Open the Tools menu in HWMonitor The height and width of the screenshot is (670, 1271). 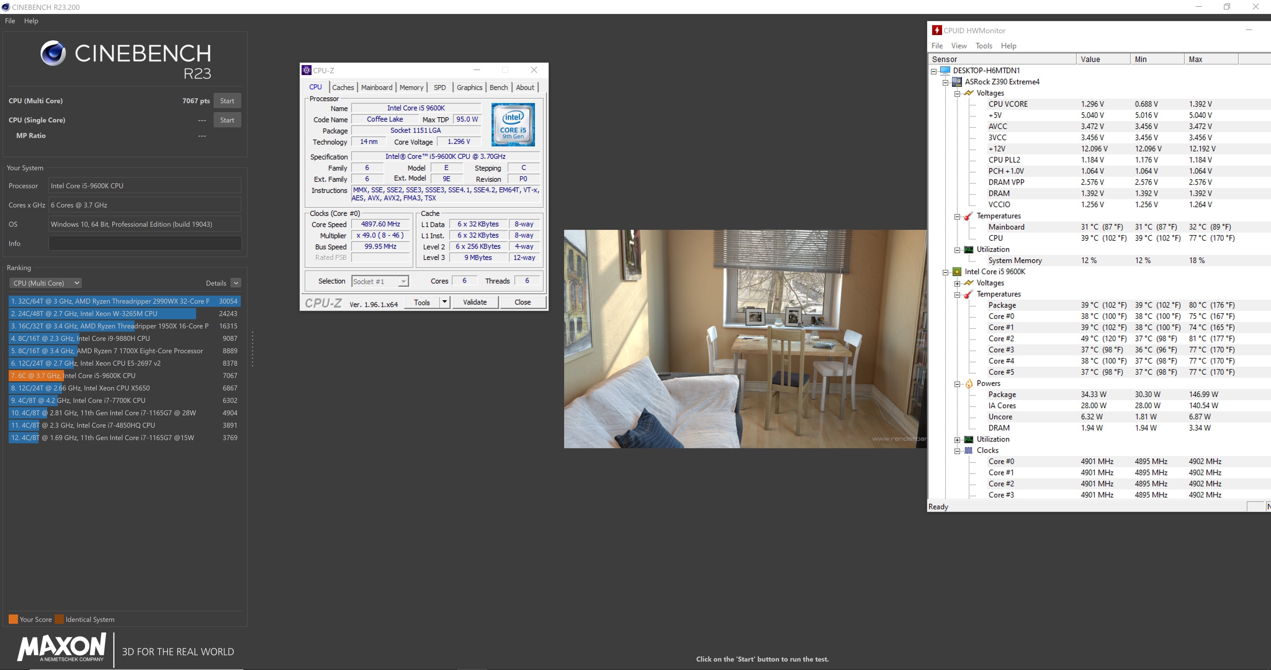click(983, 46)
